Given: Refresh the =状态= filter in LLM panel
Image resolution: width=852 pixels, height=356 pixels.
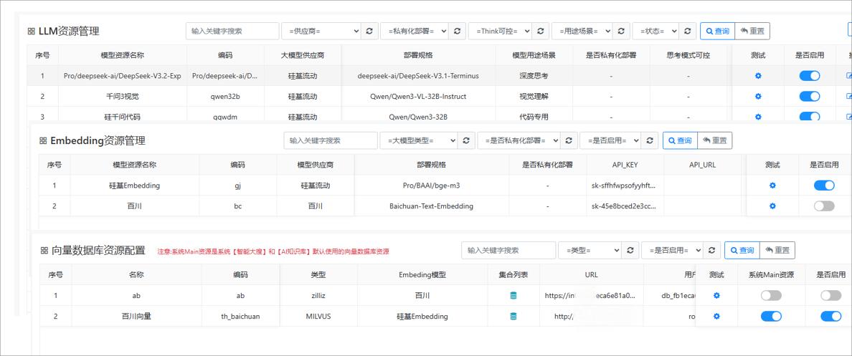Looking at the screenshot, I should coord(688,31).
